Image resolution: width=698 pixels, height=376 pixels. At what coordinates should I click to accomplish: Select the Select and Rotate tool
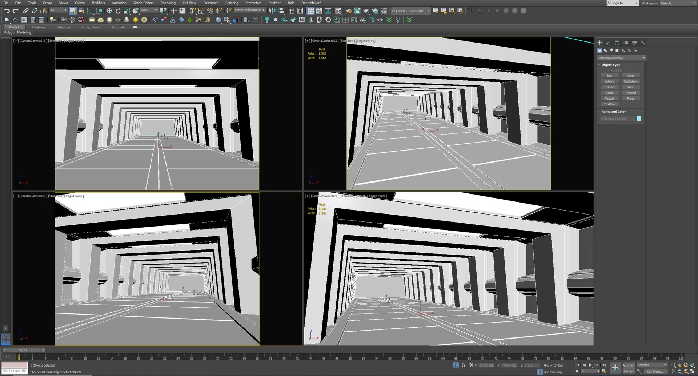pos(118,11)
